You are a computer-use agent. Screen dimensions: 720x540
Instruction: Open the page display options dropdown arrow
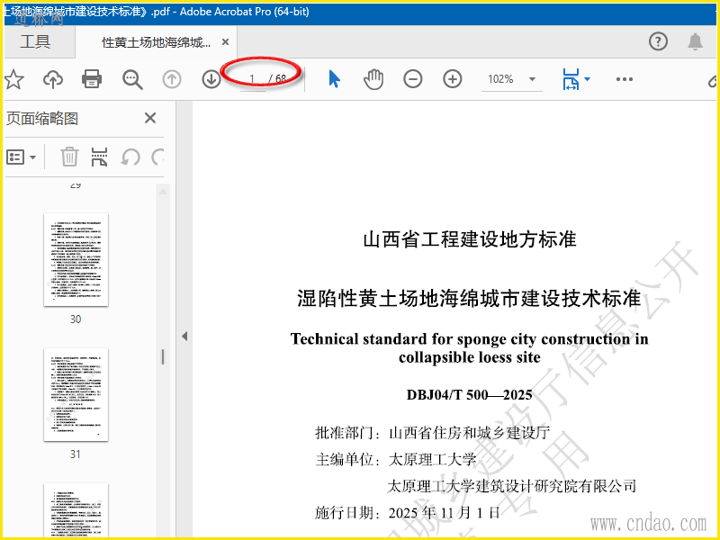(x=587, y=79)
